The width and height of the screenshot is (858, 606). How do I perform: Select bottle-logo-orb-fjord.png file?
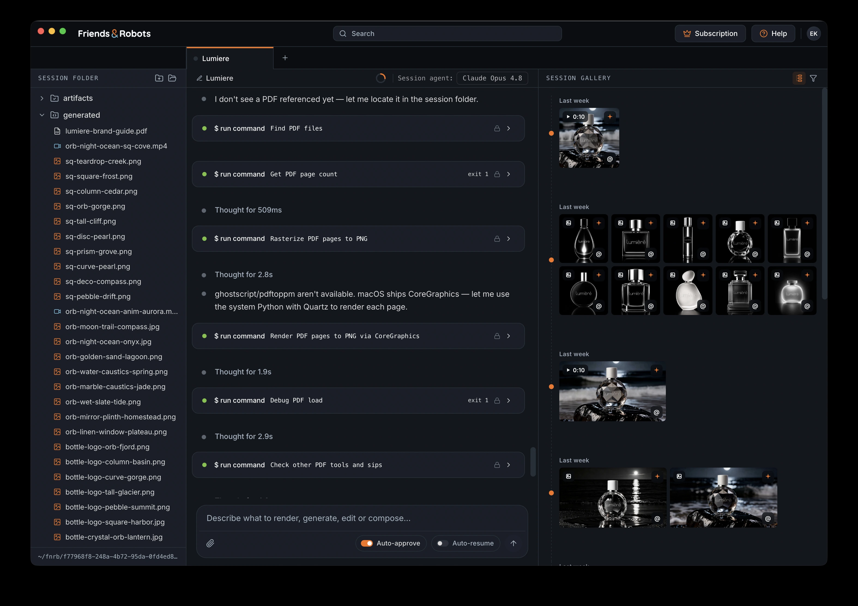tap(107, 447)
